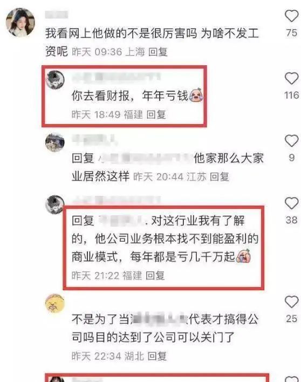Reply to the 21:22 福建 comment
The height and width of the screenshot is (382, 301).
coord(155,276)
